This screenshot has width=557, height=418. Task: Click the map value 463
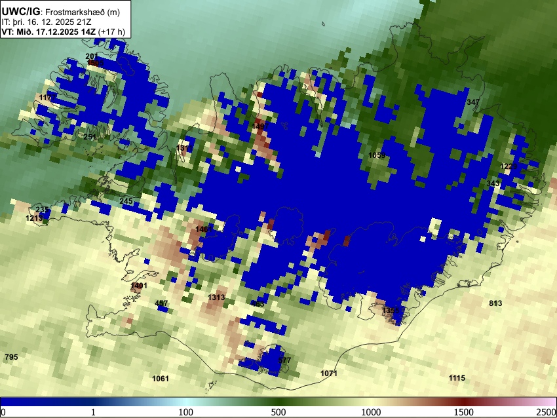tap(258, 303)
